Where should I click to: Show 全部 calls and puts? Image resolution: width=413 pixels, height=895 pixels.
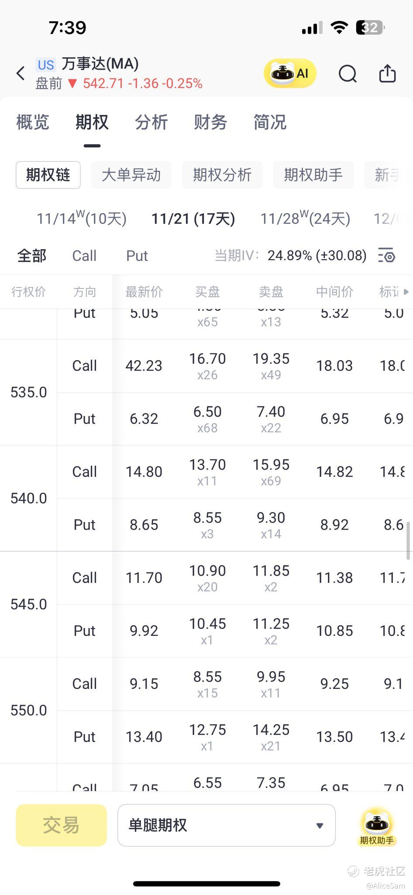(x=31, y=256)
